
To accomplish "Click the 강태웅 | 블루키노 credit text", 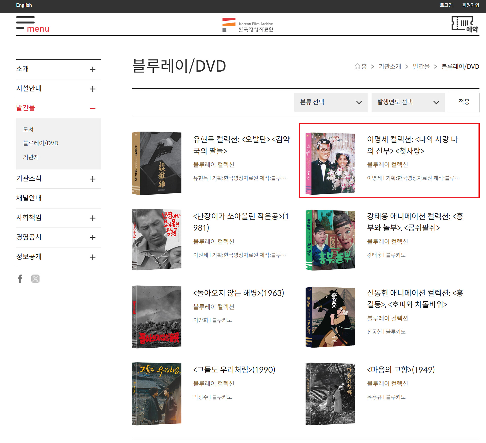I will pos(386,255).
